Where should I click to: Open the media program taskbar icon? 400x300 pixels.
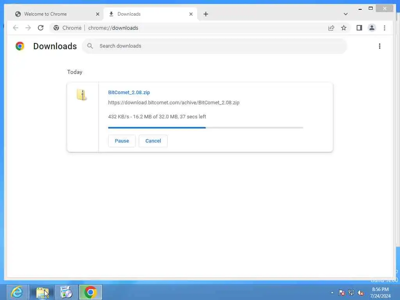(66, 292)
